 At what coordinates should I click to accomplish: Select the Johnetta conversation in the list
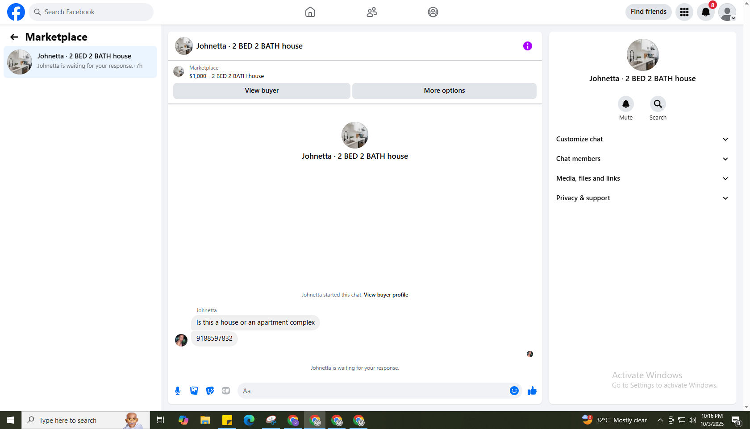click(x=80, y=62)
